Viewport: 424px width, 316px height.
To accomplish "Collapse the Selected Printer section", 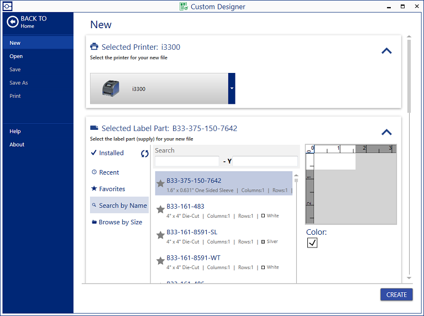I will (386, 51).
